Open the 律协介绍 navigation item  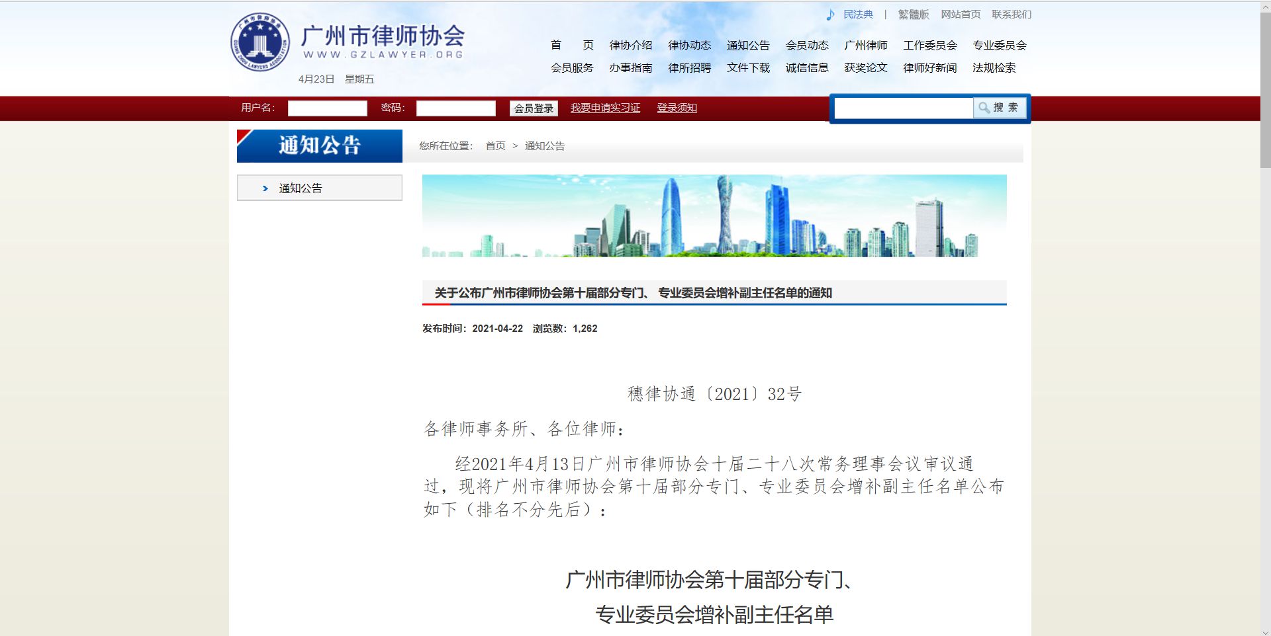click(x=631, y=45)
